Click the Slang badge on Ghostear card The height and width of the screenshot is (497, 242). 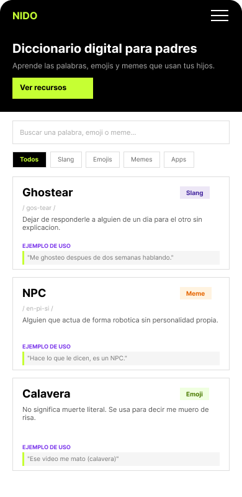[195, 193]
